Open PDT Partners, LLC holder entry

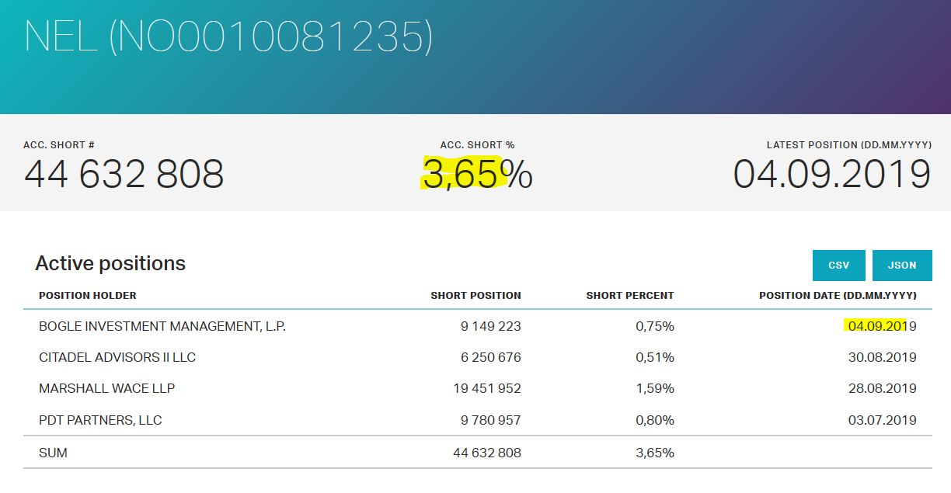pos(100,421)
